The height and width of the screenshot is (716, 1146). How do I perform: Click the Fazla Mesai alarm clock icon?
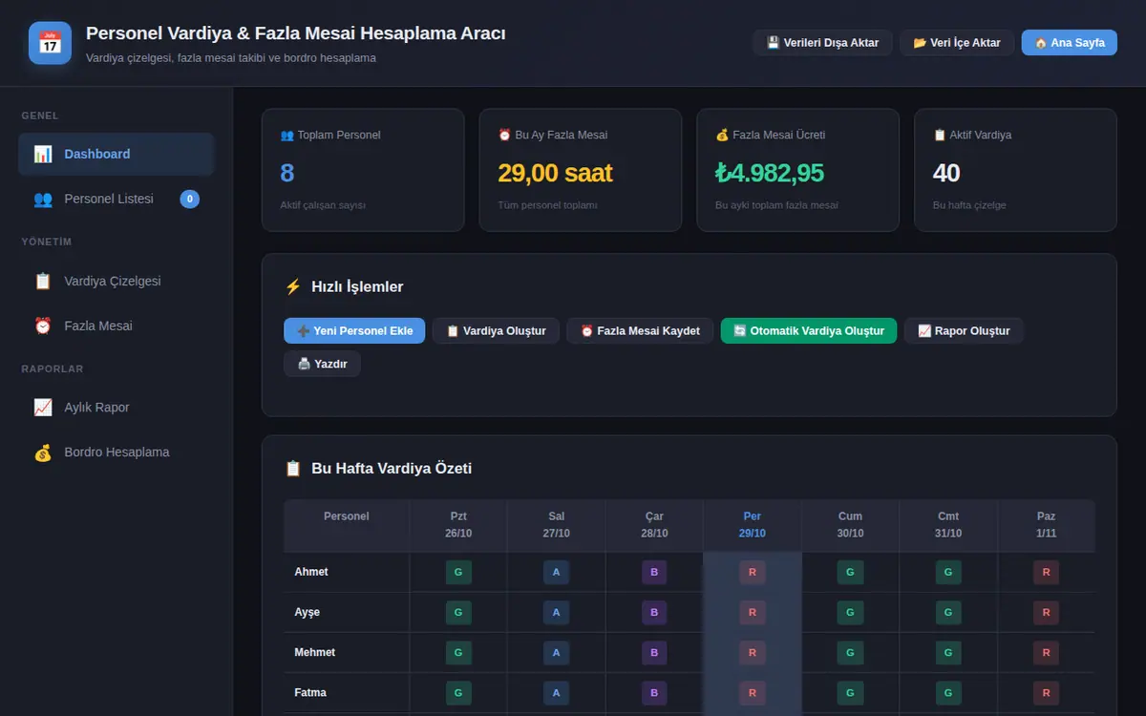[x=43, y=326]
